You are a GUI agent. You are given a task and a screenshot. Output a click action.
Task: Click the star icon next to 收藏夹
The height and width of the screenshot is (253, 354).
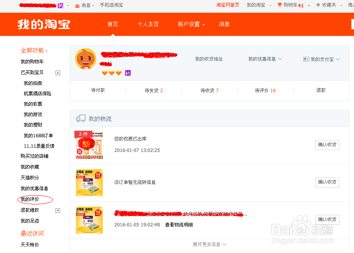318,5
